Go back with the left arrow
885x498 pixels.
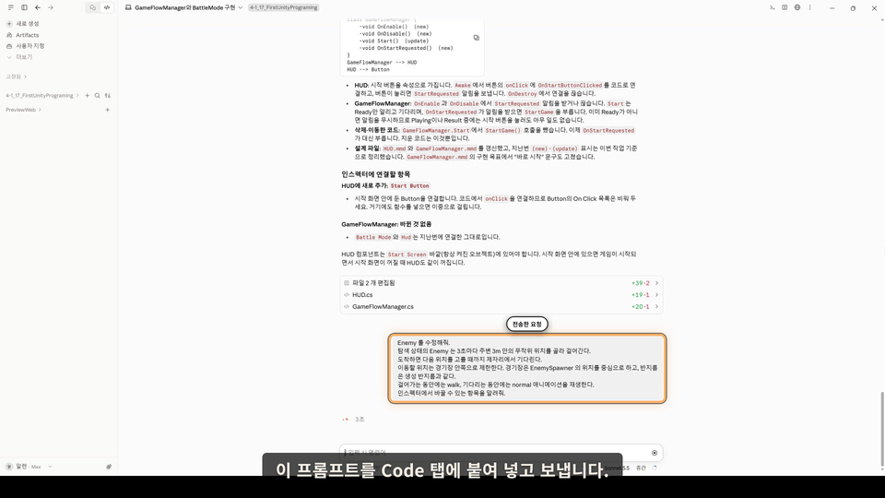click(x=38, y=7)
